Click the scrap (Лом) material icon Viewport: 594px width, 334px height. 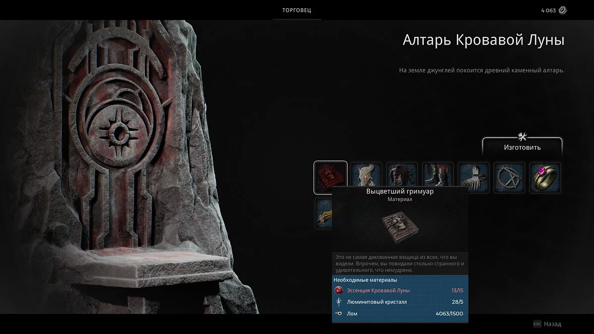coord(338,314)
